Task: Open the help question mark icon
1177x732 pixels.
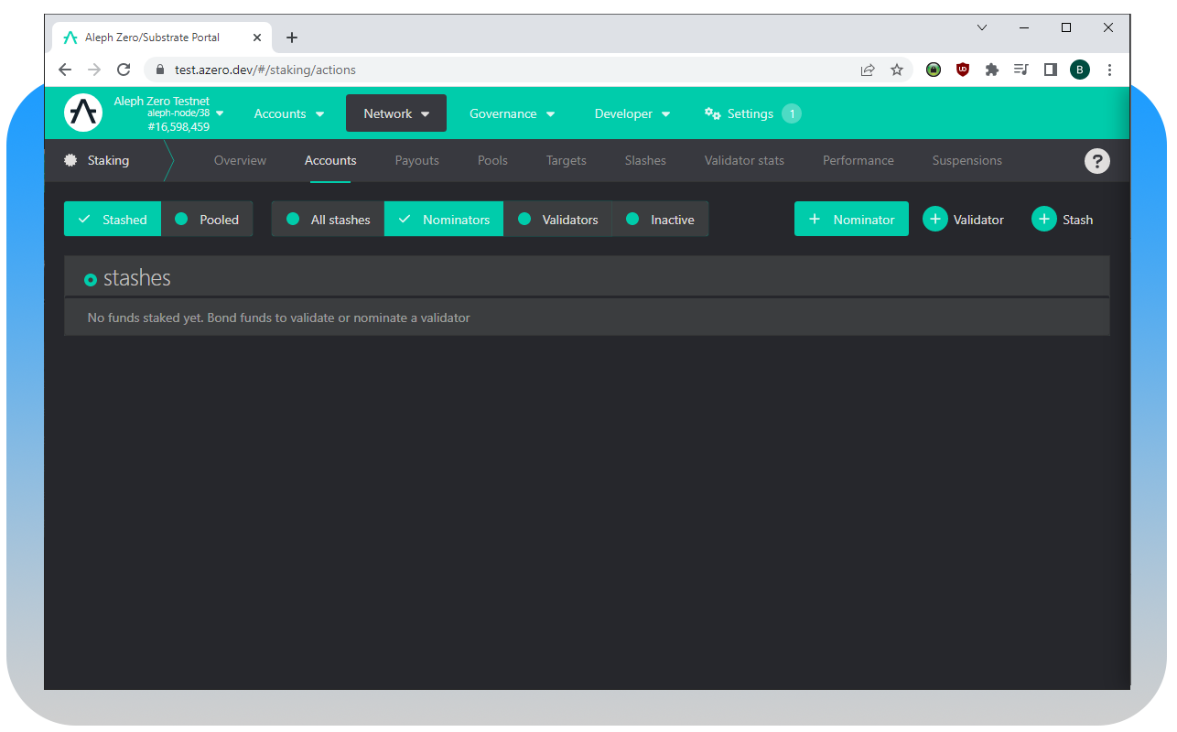Action: (1097, 161)
